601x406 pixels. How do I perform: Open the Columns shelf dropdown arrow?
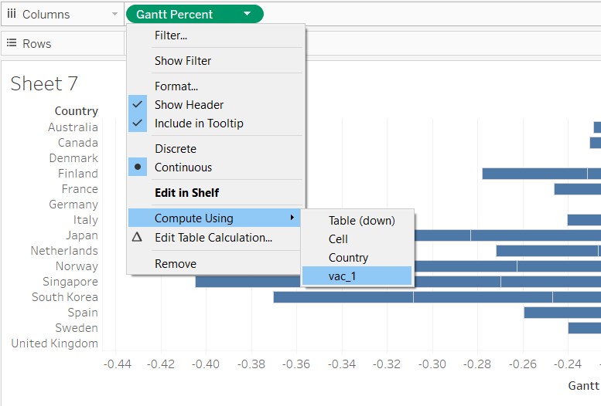pyautogui.click(x=115, y=14)
